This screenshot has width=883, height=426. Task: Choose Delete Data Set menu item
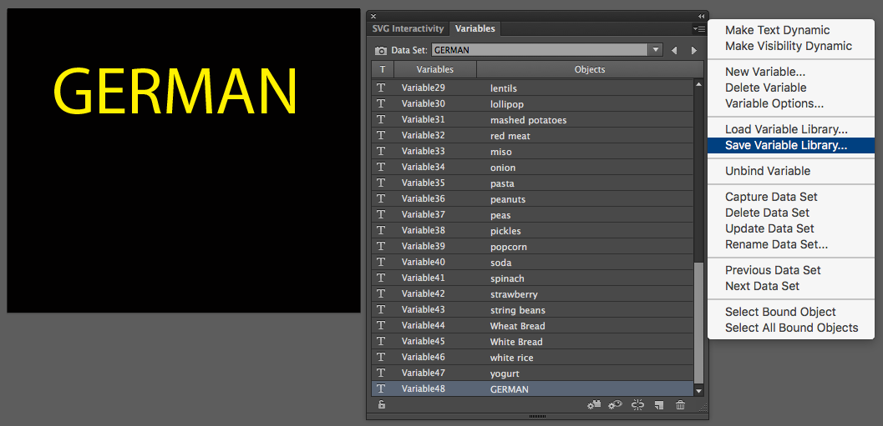tap(767, 213)
